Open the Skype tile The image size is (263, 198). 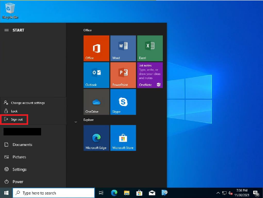[123, 102]
